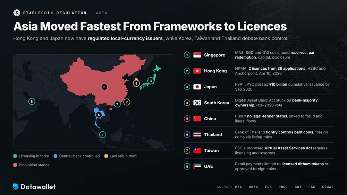Viewport: 347px width, 195px height.
Task: Click the dollar coin icon beside Stablecoin Regulation
Action: click(17, 13)
